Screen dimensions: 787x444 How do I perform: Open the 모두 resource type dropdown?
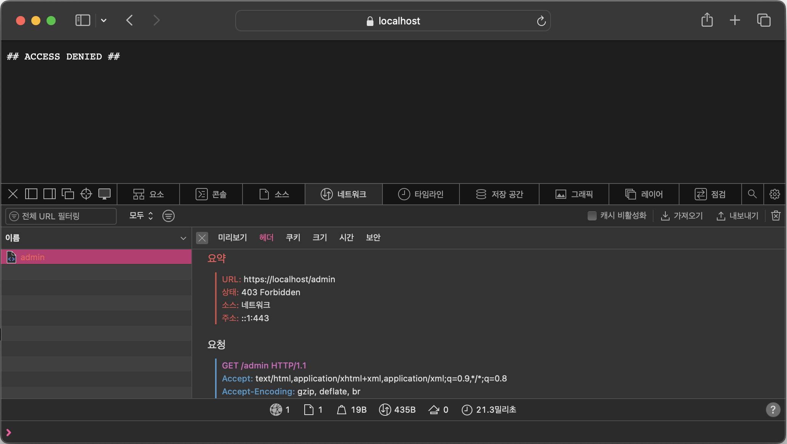(x=141, y=216)
